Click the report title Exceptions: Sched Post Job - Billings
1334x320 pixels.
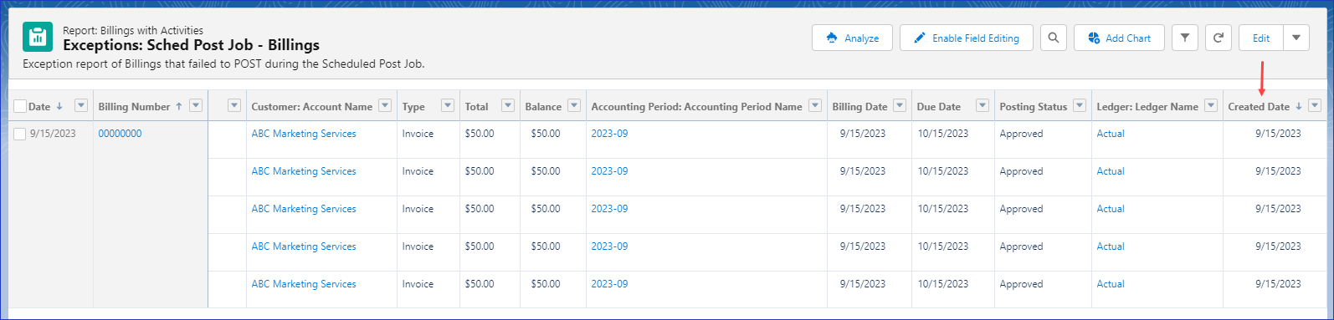[x=191, y=45]
